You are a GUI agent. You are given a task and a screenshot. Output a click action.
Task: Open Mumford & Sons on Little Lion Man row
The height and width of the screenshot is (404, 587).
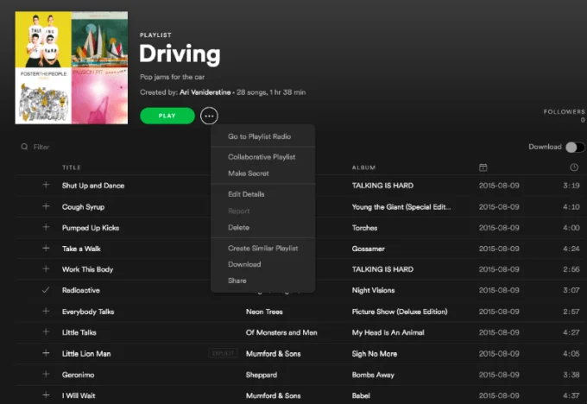[x=273, y=354]
